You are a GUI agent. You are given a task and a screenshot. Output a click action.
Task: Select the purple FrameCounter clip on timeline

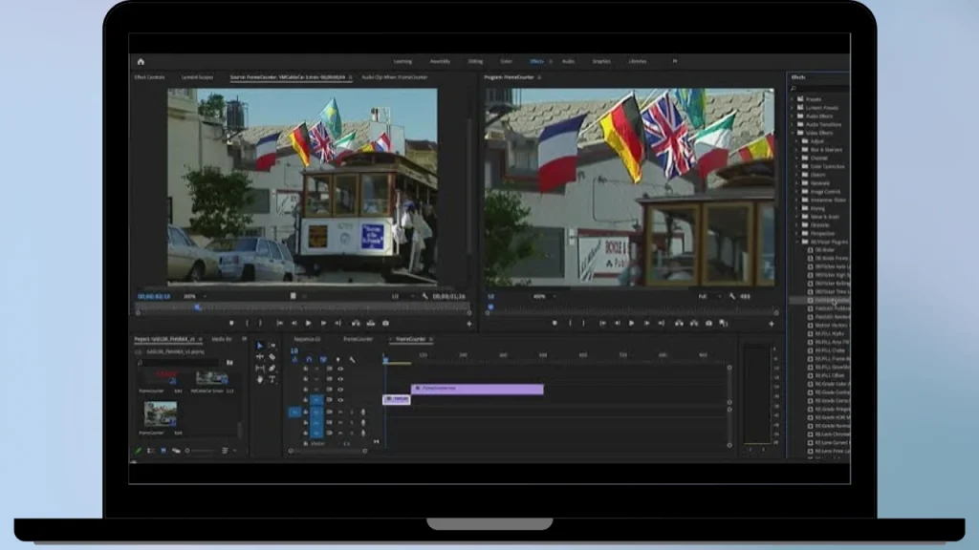coord(477,389)
